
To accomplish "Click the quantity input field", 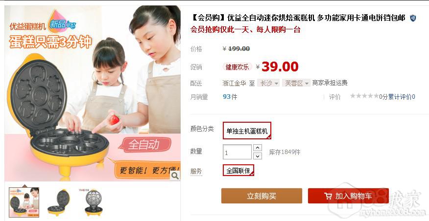I will click(237, 152).
